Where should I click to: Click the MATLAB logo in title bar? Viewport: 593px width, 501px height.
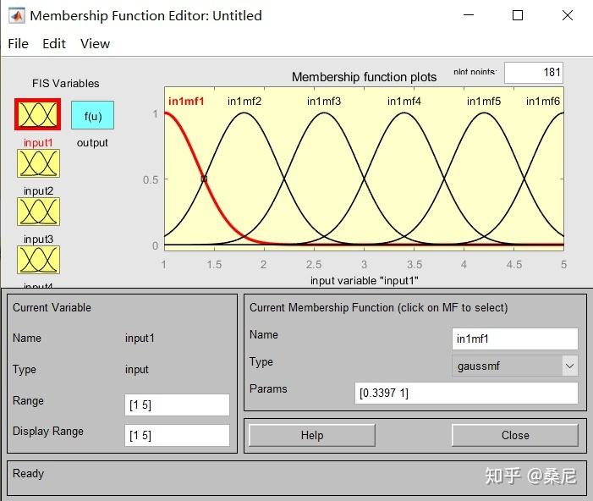tap(17, 15)
